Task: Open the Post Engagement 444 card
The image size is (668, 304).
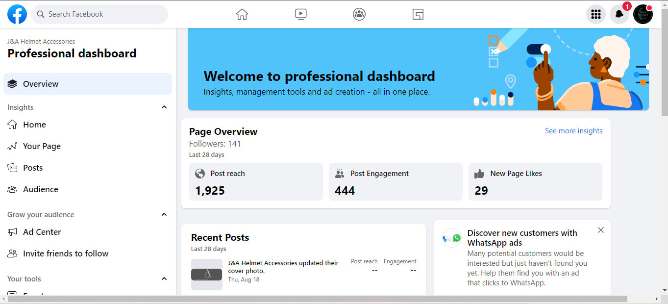Action: pos(396,181)
